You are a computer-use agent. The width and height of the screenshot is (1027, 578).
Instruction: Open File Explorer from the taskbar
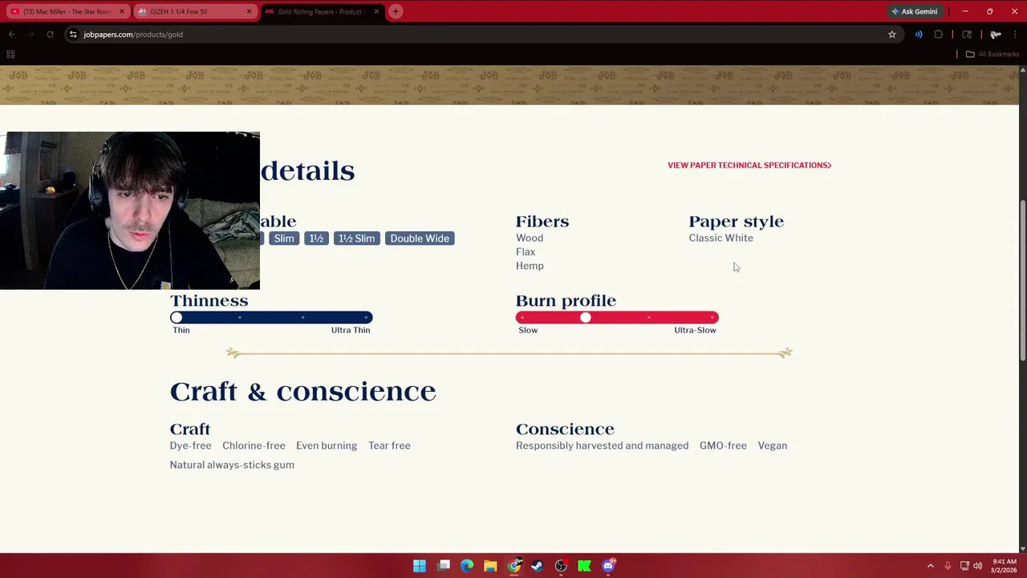click(x=490, y=566)
